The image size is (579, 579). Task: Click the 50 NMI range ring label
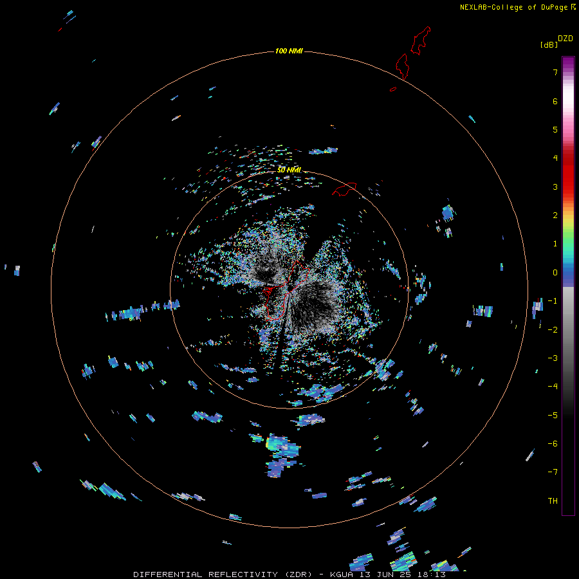click(x=289, y=170)
